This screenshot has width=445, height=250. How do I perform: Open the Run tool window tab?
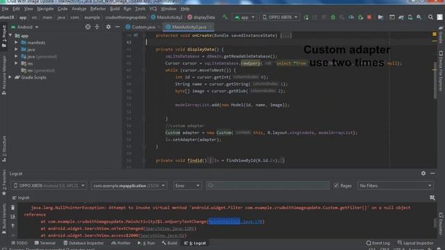coord(146,243)
